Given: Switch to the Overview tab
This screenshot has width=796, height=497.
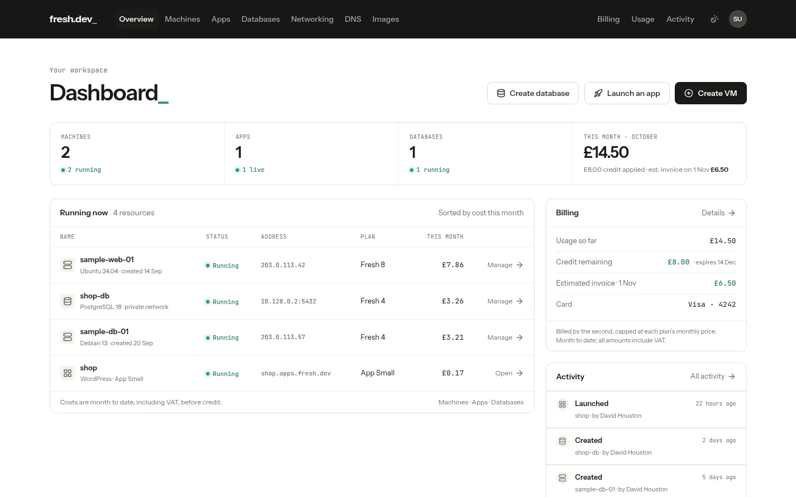Looking at the screenshot, I should [136, 19].
